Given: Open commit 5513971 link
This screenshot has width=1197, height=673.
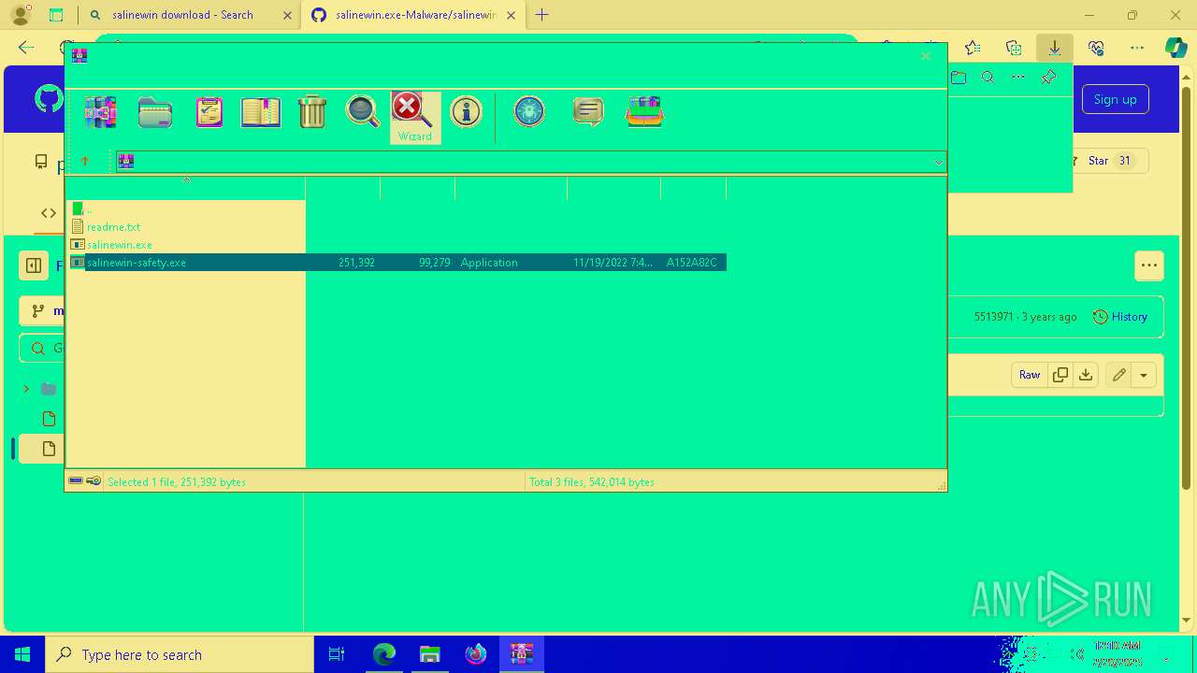Looking at the screenshot, I should tap(993, 317).
